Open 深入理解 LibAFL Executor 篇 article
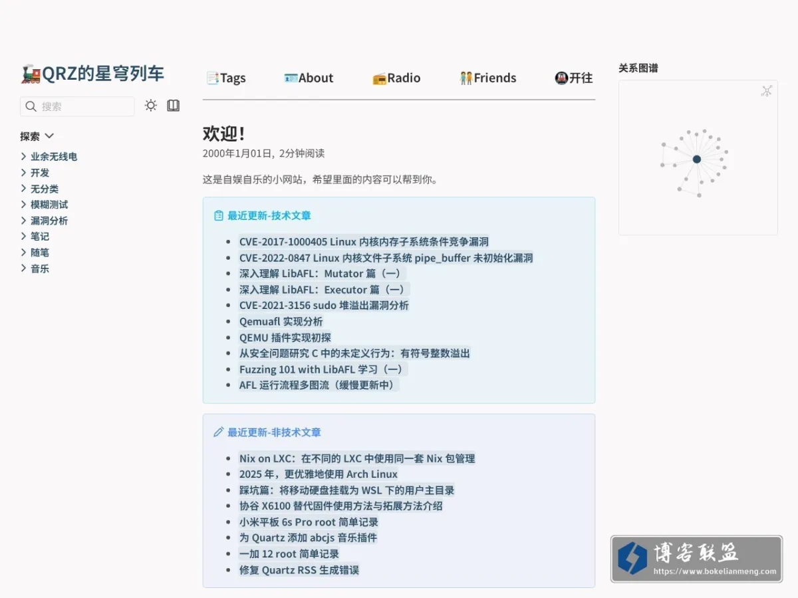798x598 pixels. 324,290
